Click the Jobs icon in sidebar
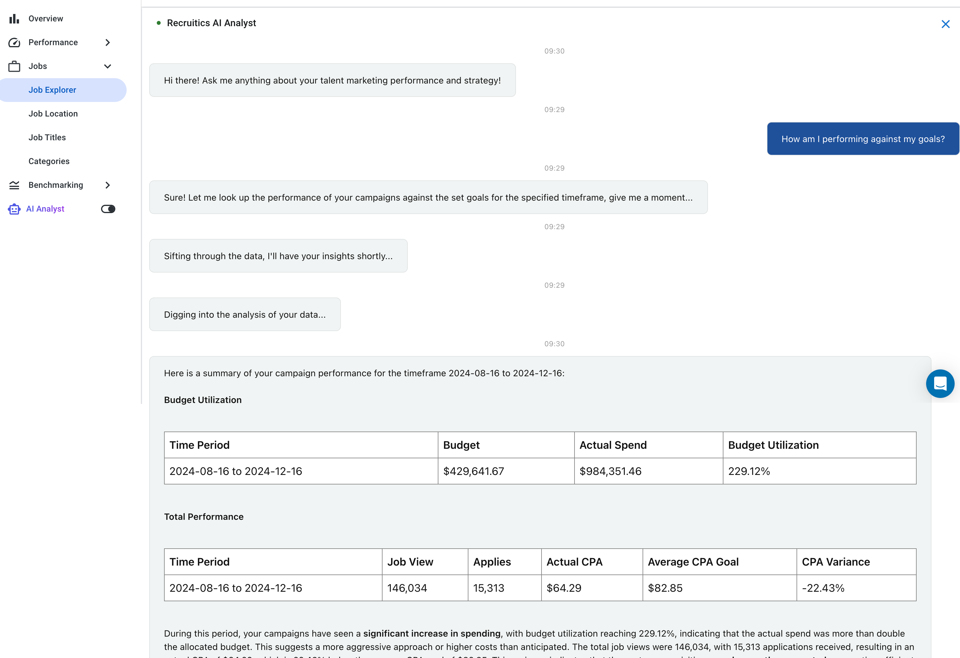The height and width of the screenshot is (658, 960). tap(14, 66)
